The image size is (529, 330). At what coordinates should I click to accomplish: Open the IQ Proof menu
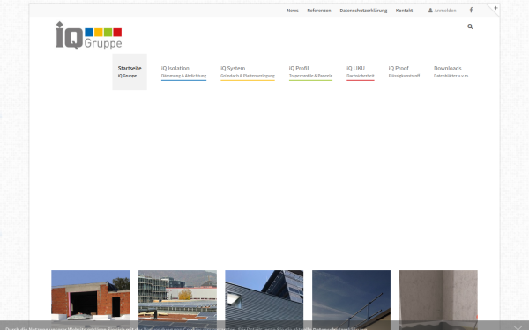pos(404,72)
